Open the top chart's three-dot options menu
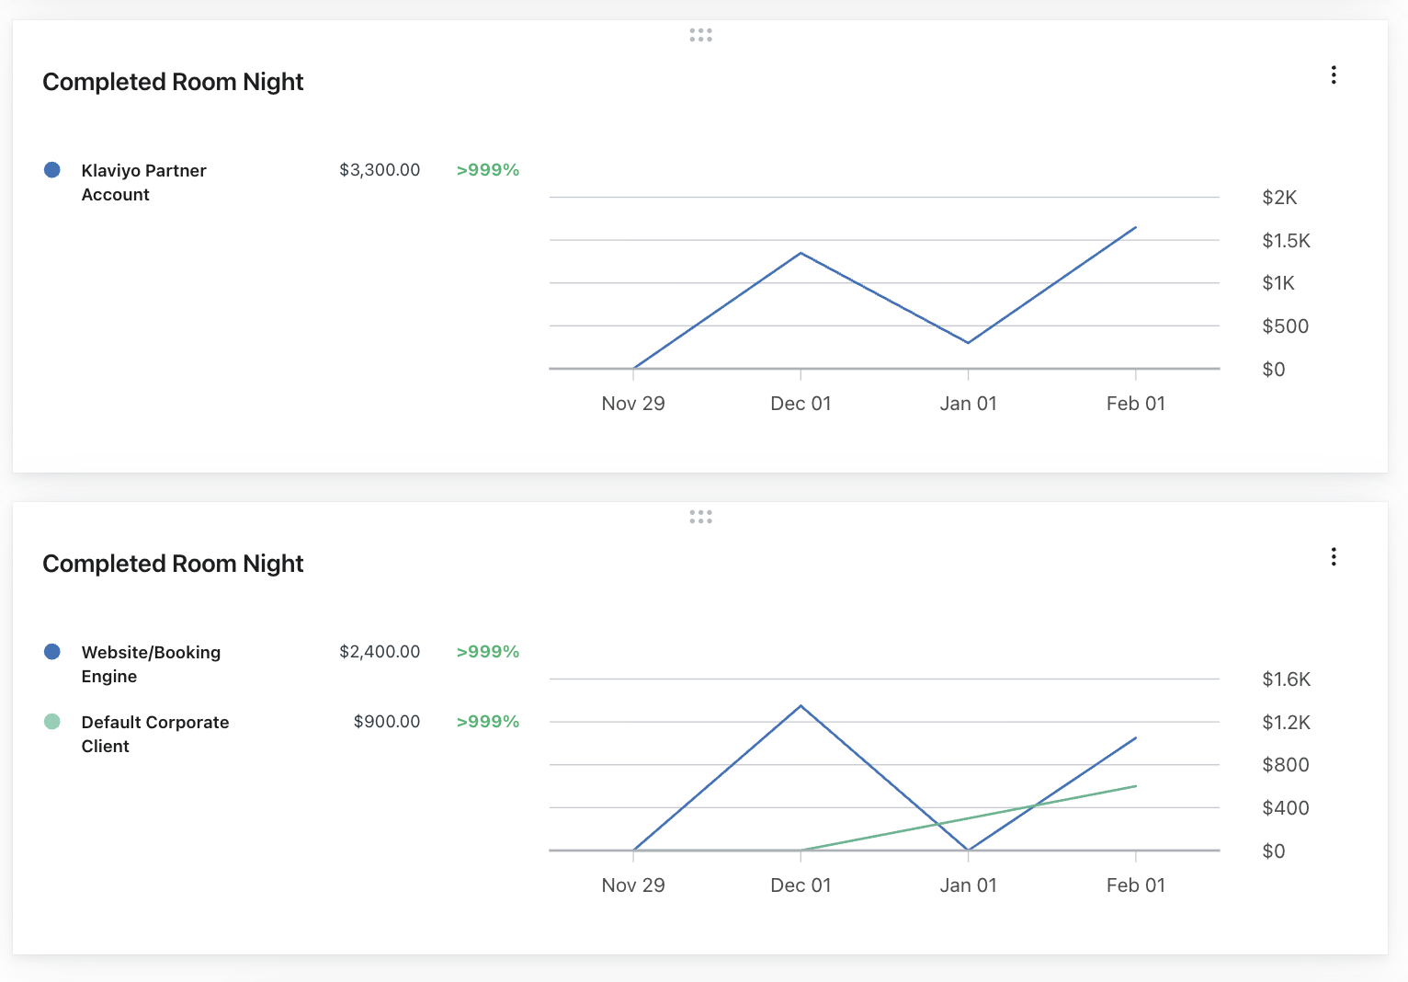Viewport: 1408px width, 982px height. 1333,75
